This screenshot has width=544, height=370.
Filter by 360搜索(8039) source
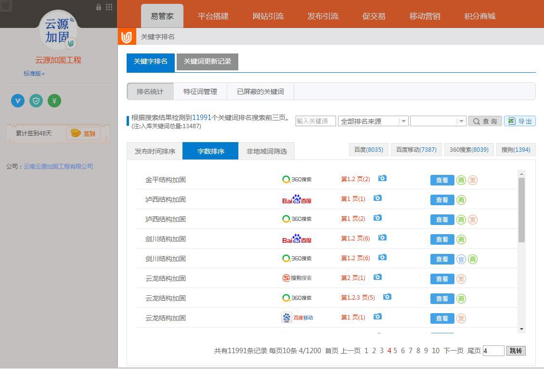[x=469, y=150]
